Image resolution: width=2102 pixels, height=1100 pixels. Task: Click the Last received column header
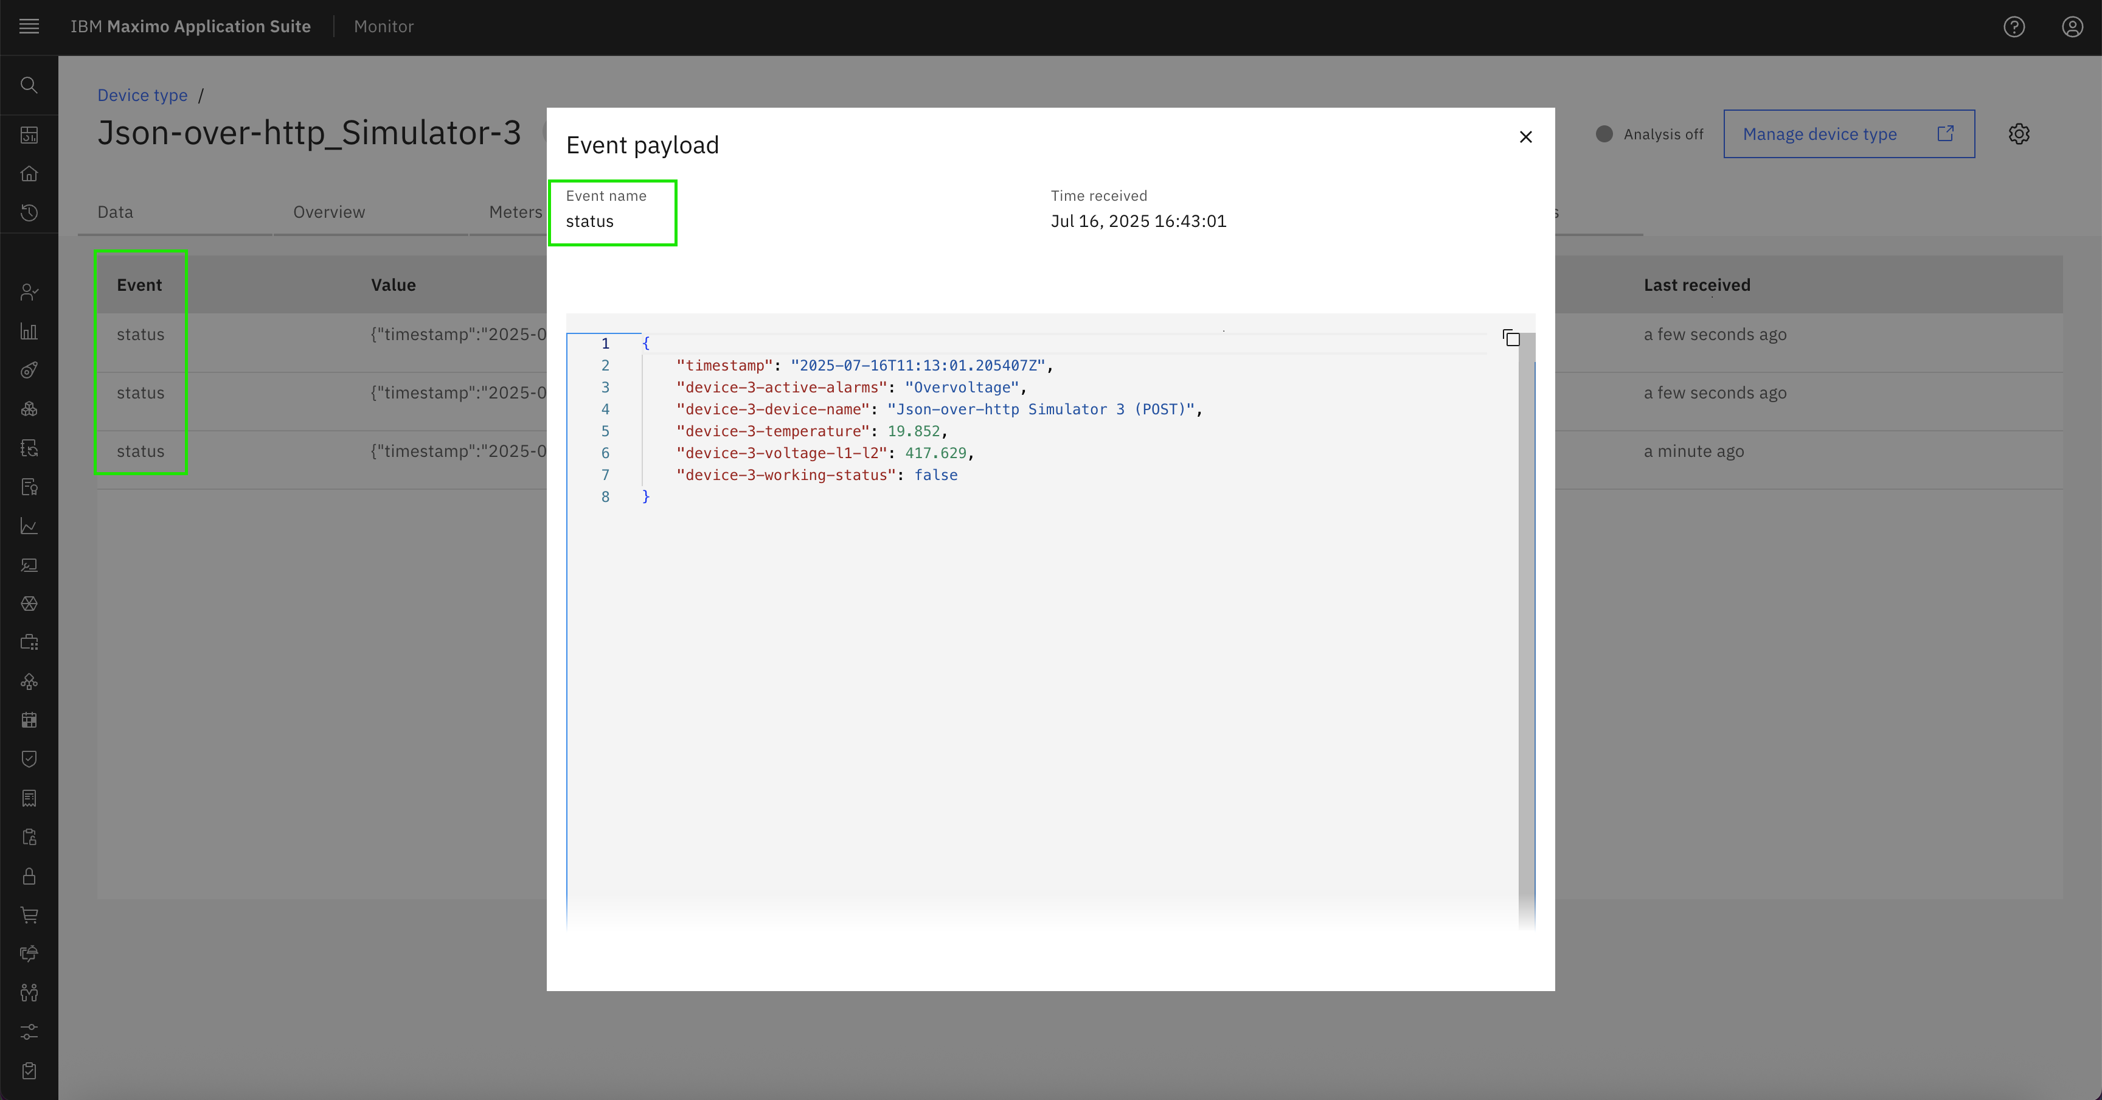pos(1696,285)
